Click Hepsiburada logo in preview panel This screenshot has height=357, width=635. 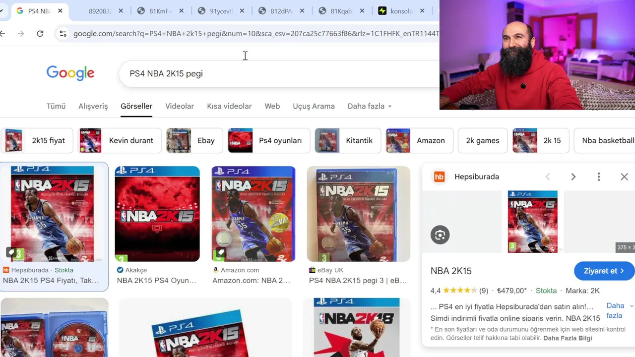(x=440, y=177)
